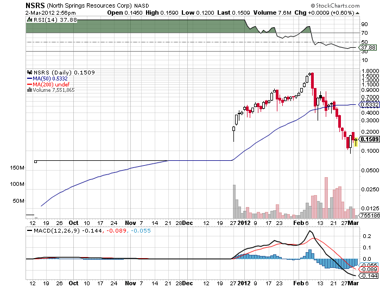Click the NSRS ticker symbol title
380x288 pixels.
35,5
